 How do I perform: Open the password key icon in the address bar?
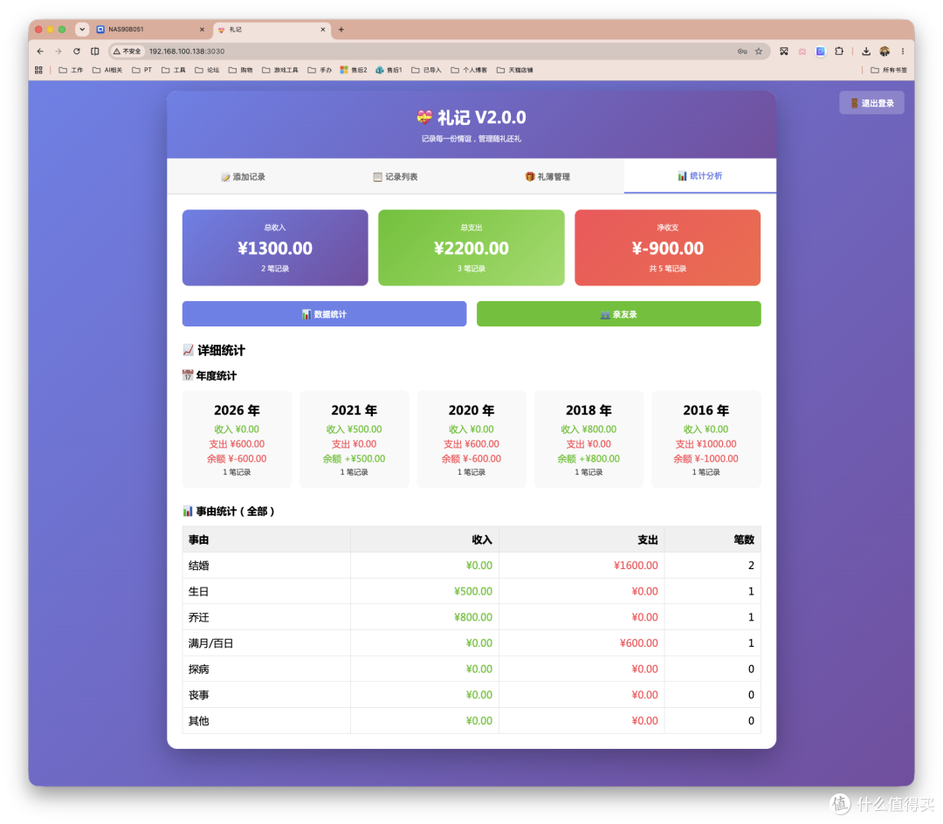743,51
